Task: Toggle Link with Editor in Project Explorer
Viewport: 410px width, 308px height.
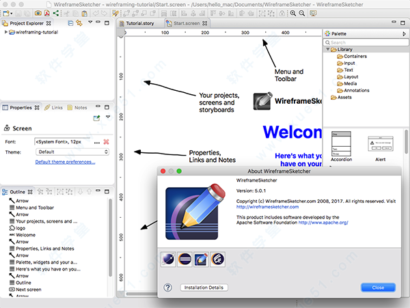Action: click(79, 23)
